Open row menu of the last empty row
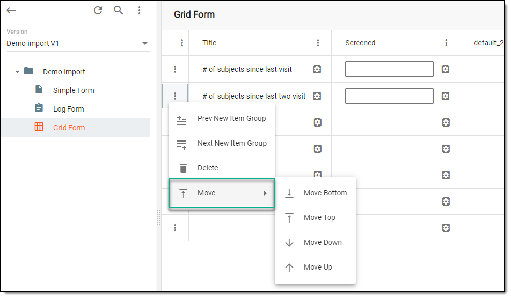 tap(175, 228)
